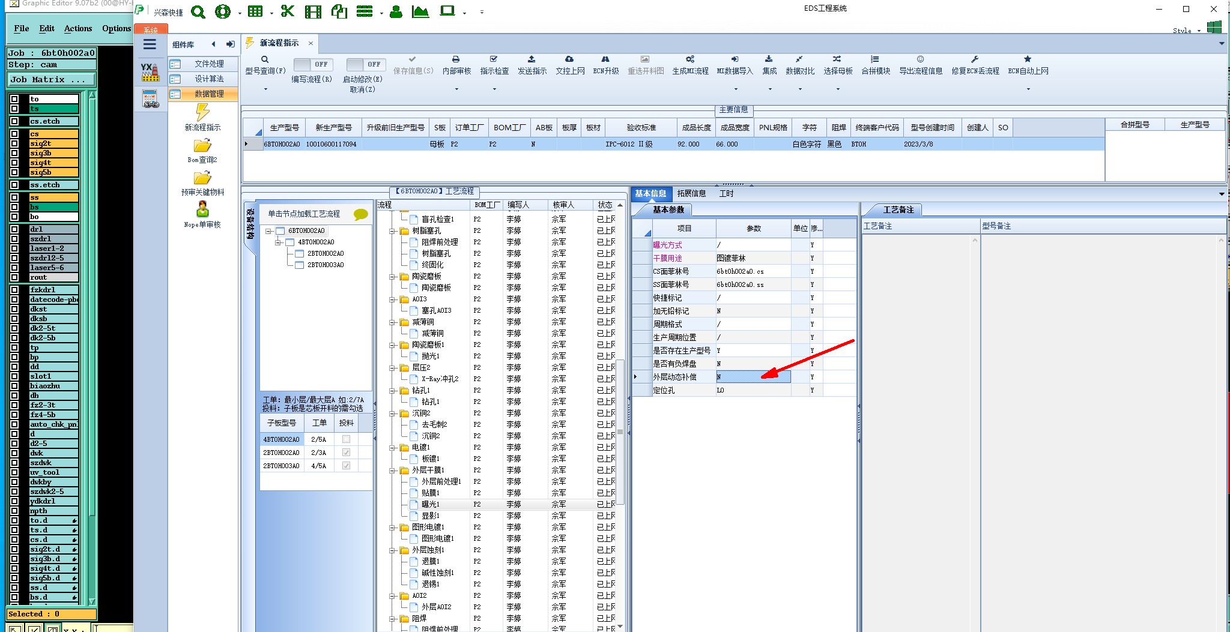This screenshot has height=632, width=1230.
Task: Click the yellow speech bubble icon
Action: click(361, 214)
